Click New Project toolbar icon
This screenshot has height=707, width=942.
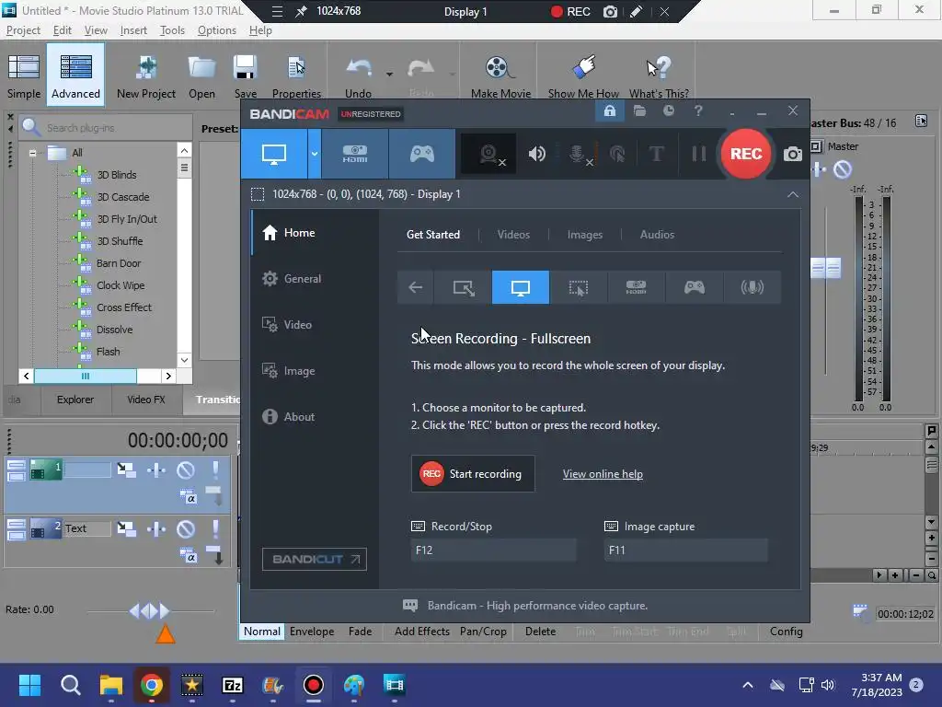pos(146,75)
